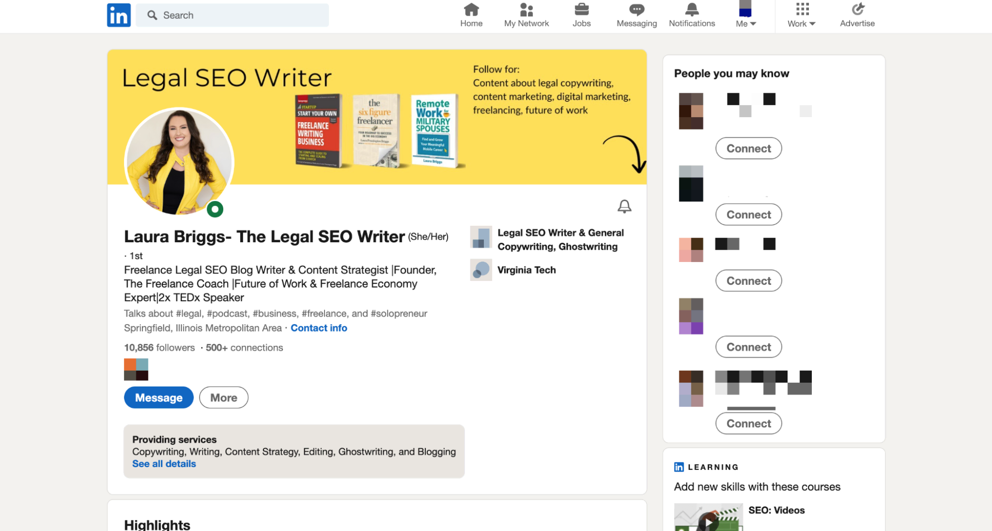The height and width of the screenshot is (531, 992).
Task: Play the SEO: Videos course thumbnail
Action: point(708,520)
